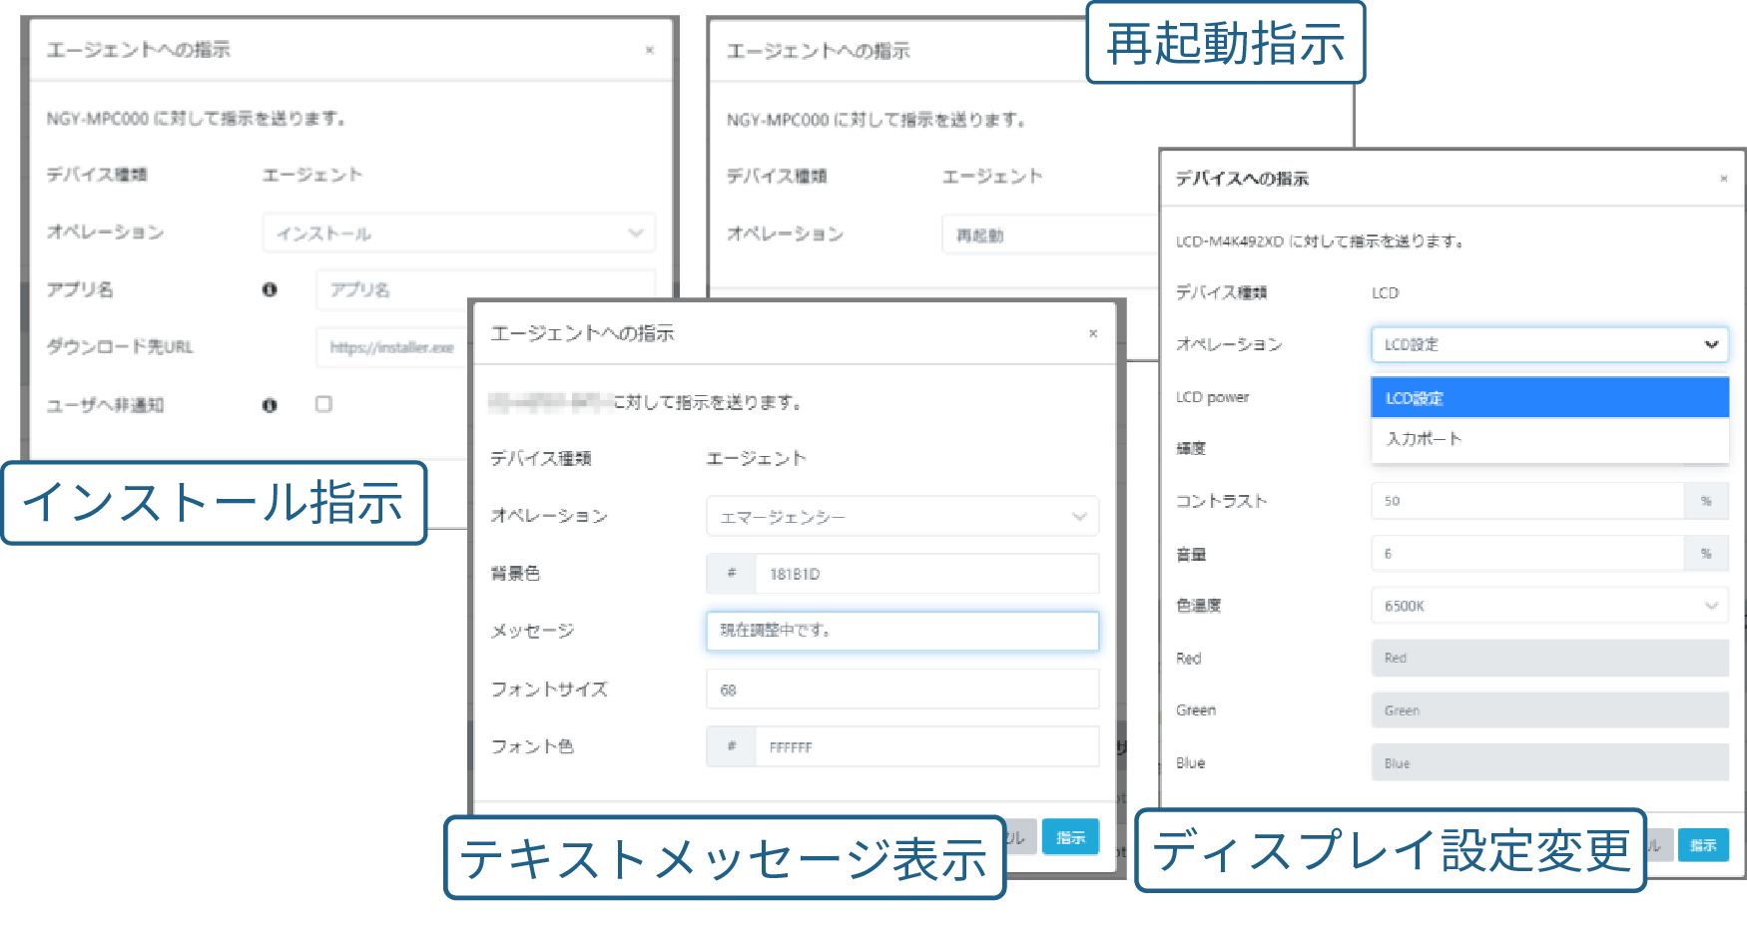The width and height of the screenshot is (1747, 928).
Task: Click the ダウンロード先URL input field
Action: tap(392, 347)
